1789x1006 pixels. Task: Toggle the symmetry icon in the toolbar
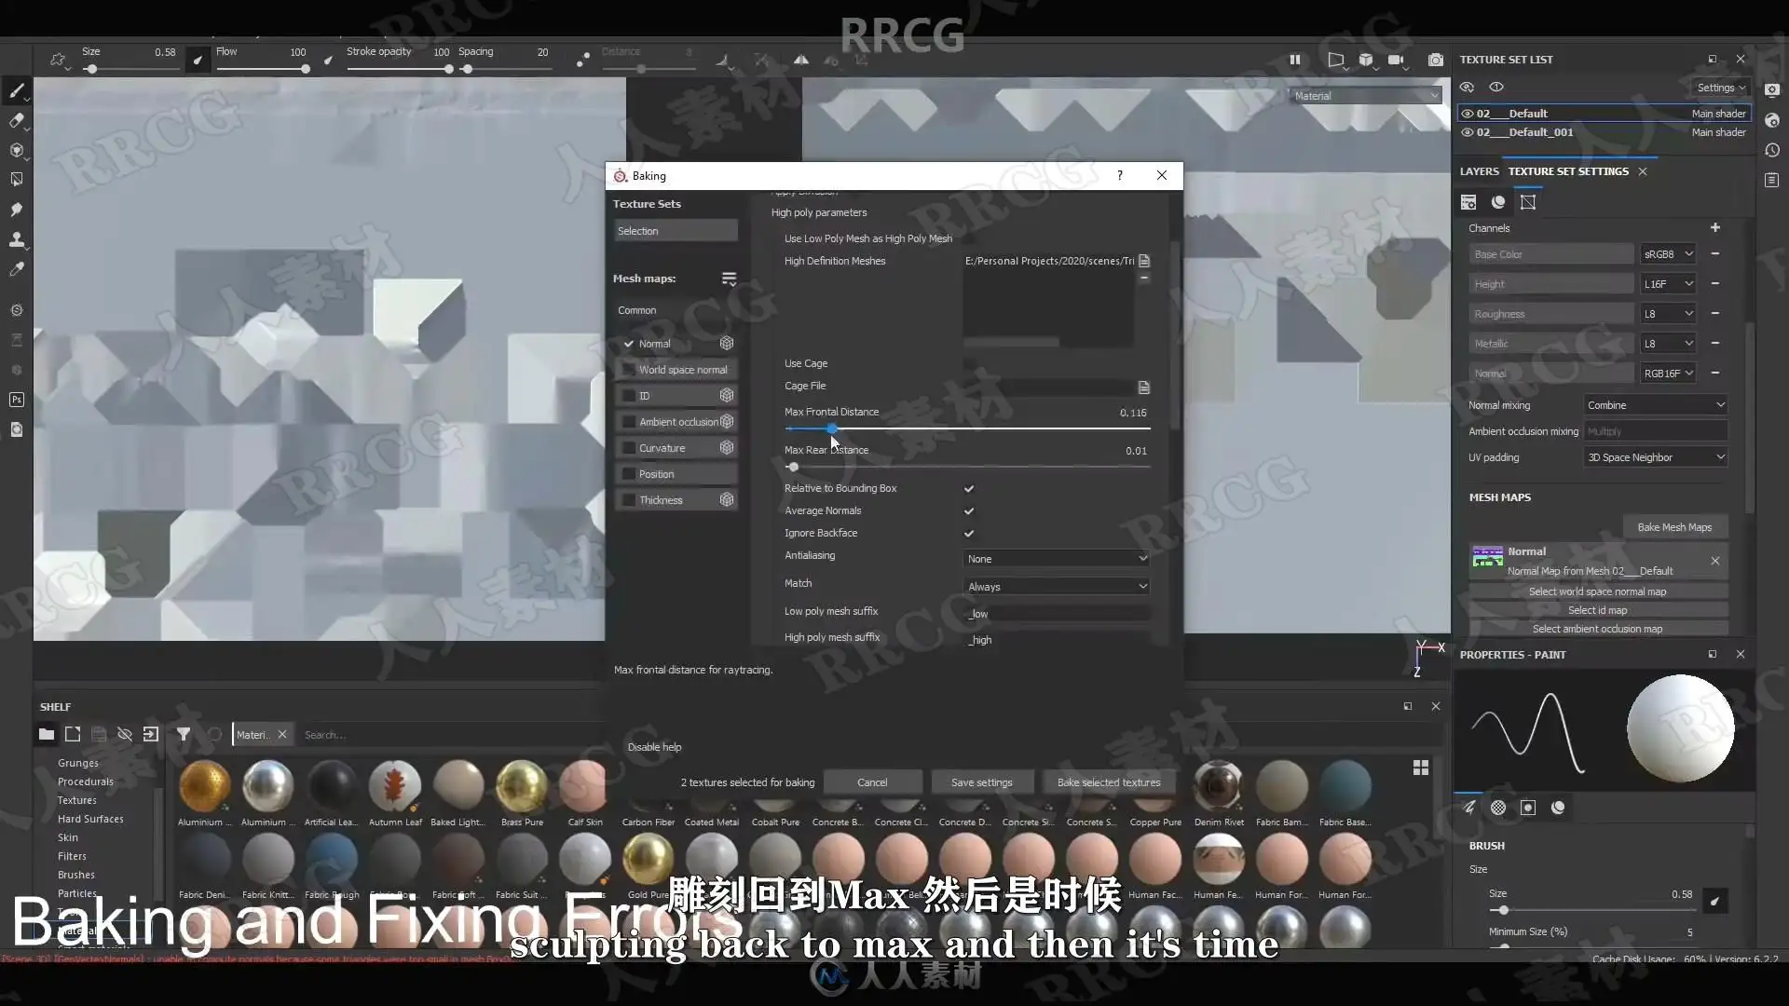[800, 60]
